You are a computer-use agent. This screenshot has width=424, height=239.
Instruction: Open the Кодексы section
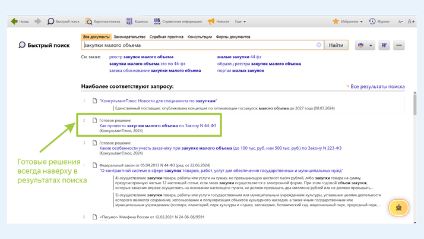pos(137,21)
